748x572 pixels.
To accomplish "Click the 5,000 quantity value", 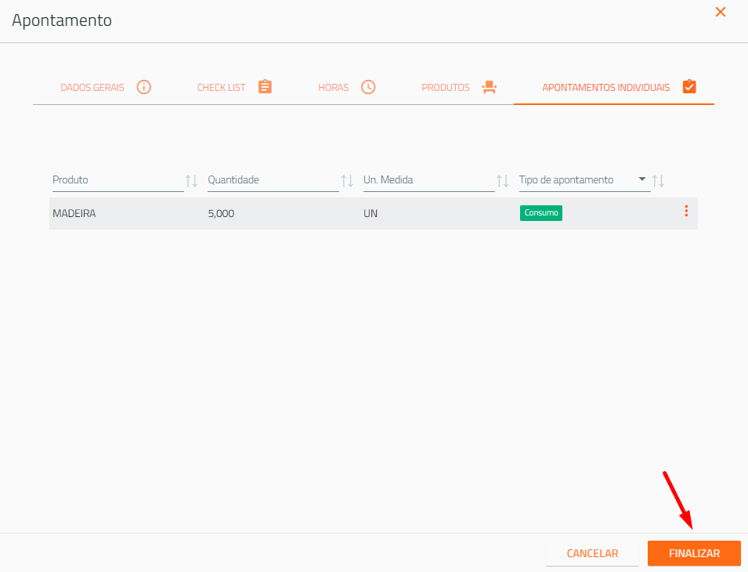I will [x=221, y=214].
